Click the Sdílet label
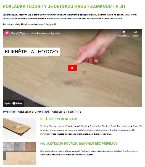 [135, 36]
